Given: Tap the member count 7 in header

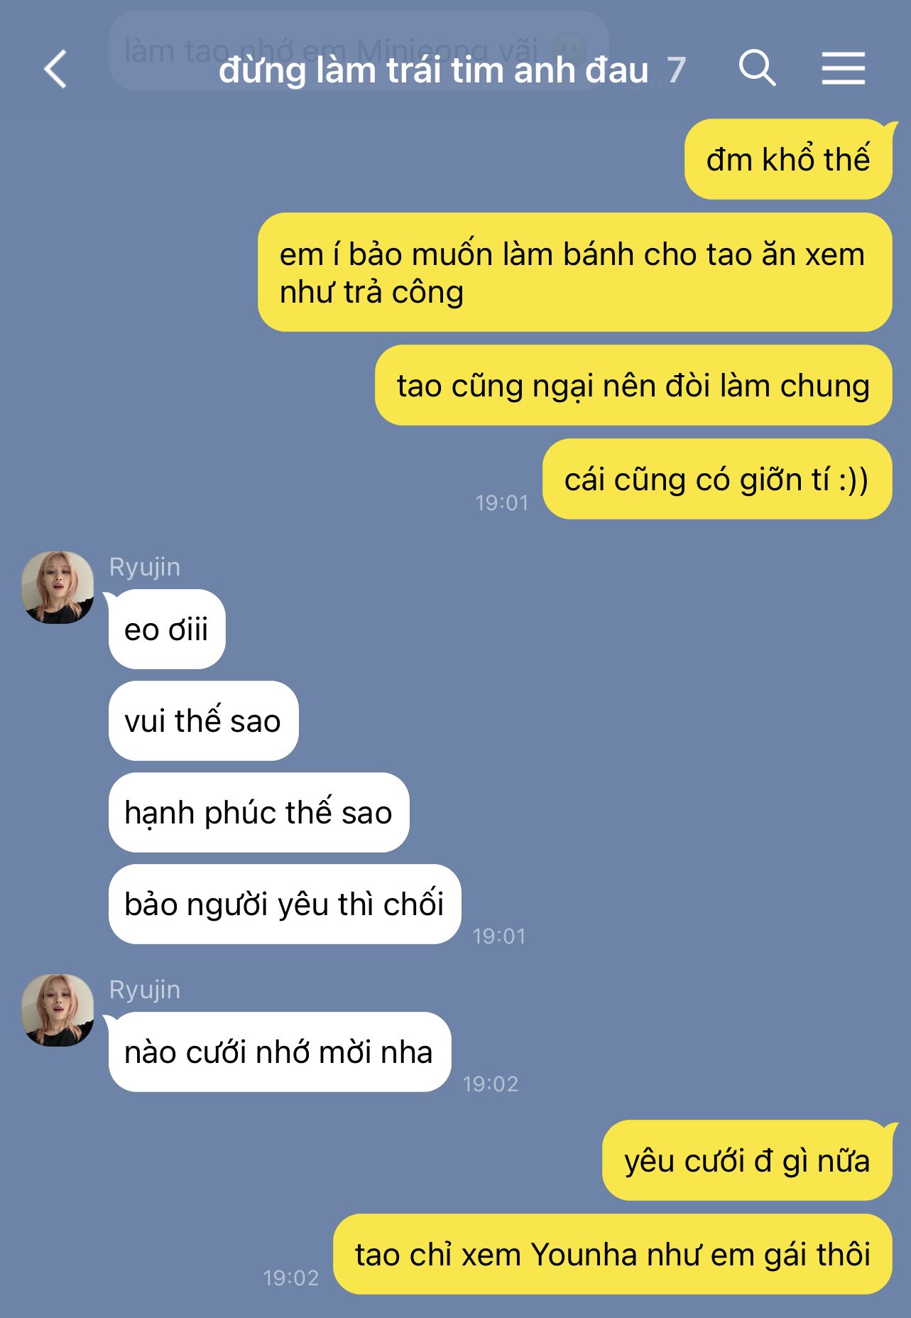Looking at the screenshot, I should 676,70.
